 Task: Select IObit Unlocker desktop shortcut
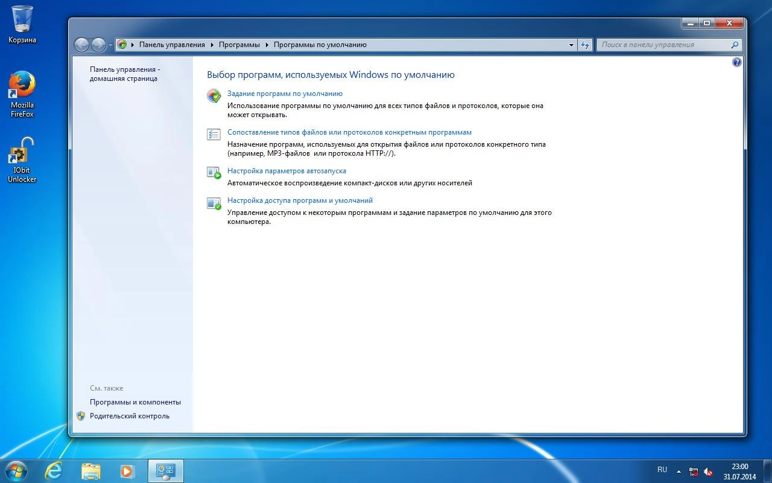coord(22,160)
